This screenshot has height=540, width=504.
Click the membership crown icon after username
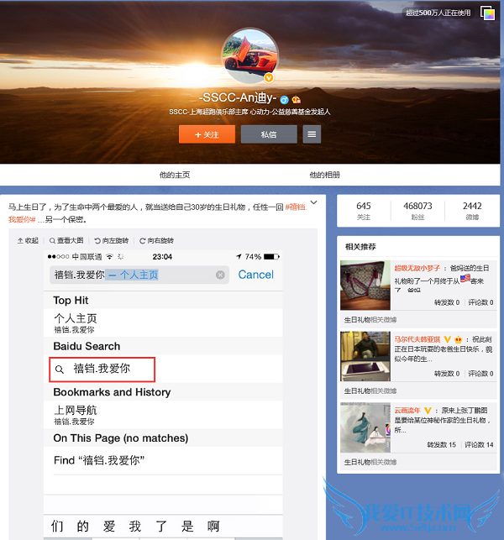(x=297, y=100)
